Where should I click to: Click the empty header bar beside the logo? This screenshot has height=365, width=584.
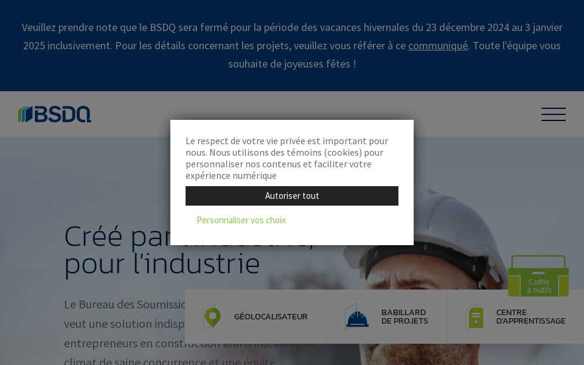pos(304,114)
